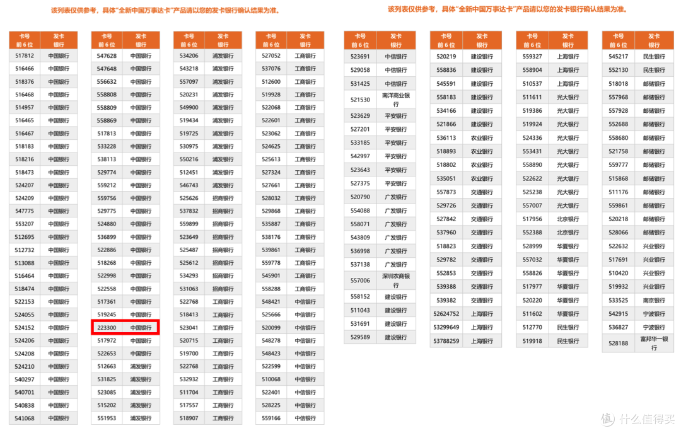Click 卡号前6位 header above 517812
The width and height of the screenshot is (681, 433).
tap(25, 40)
